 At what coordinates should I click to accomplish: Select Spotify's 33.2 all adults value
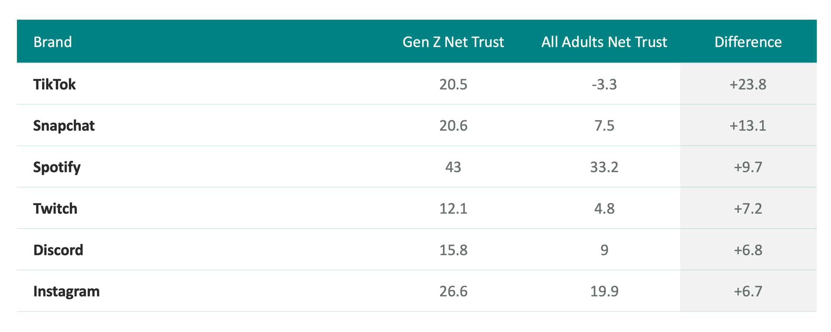coord(604,167)
